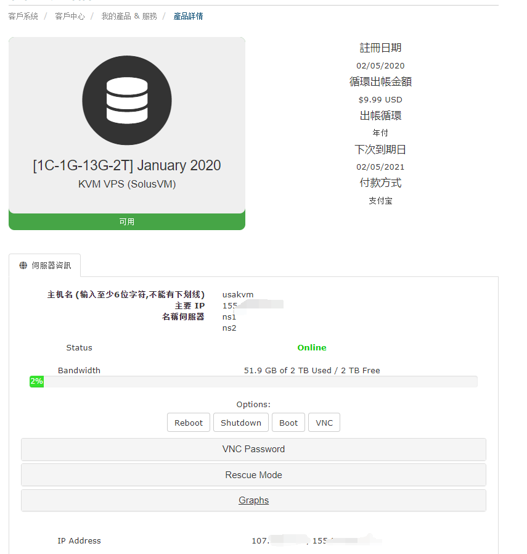The image size is (527, 554).
Task: Click the KVM VPS (SolusVM) subtitle
Action: [127, 184]
